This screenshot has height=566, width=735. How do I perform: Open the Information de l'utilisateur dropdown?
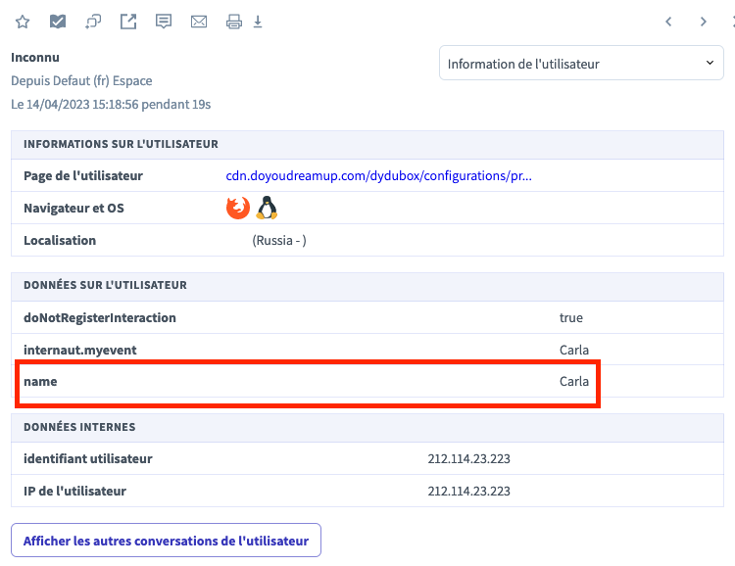click(581, 64)
